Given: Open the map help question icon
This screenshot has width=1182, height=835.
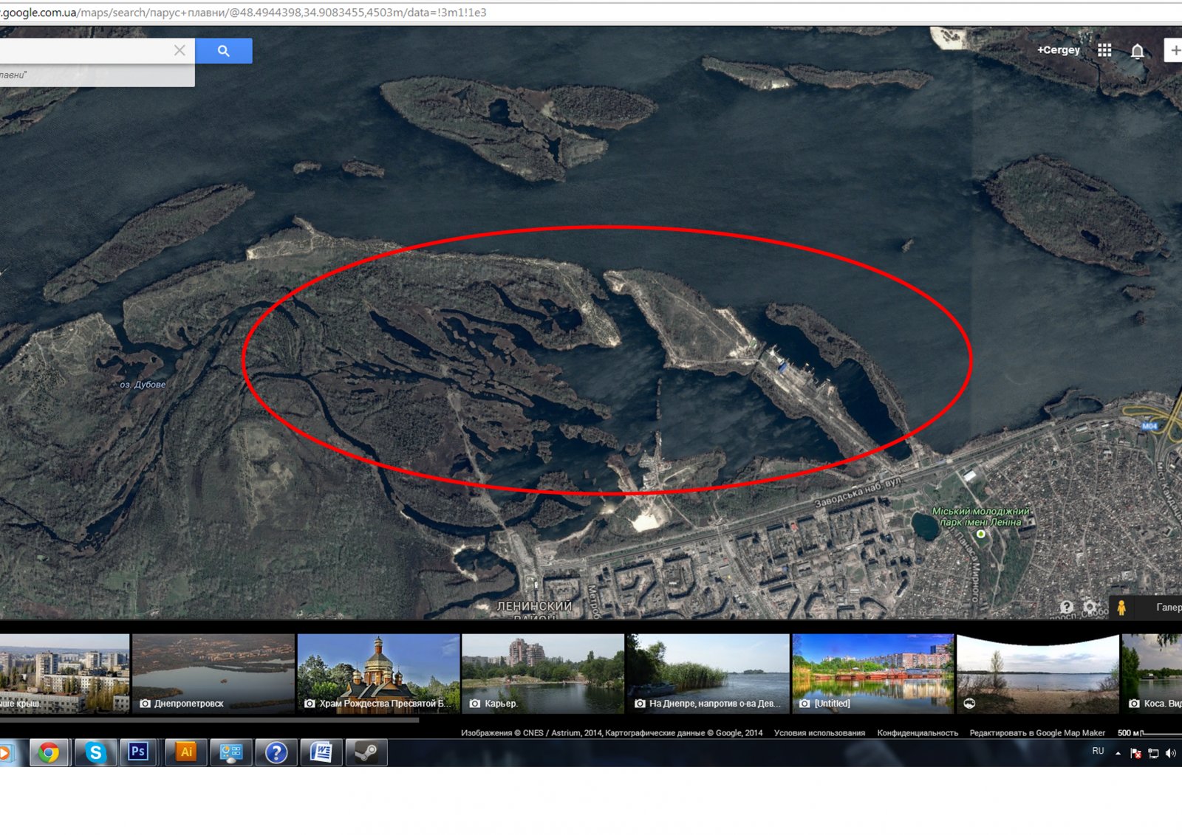Looking at the screenshot, I should pyautogui.click(x=1066, y=607).
